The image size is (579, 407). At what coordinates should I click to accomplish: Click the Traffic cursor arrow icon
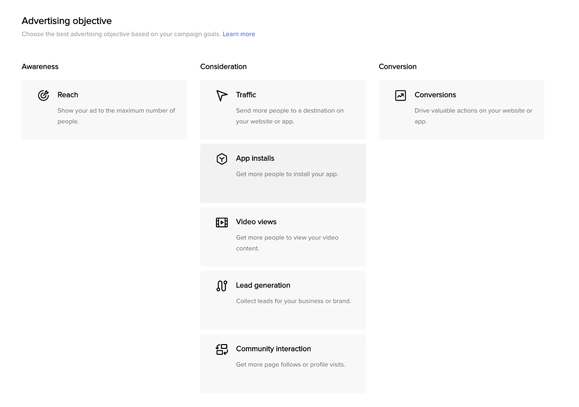click(221, 95)
